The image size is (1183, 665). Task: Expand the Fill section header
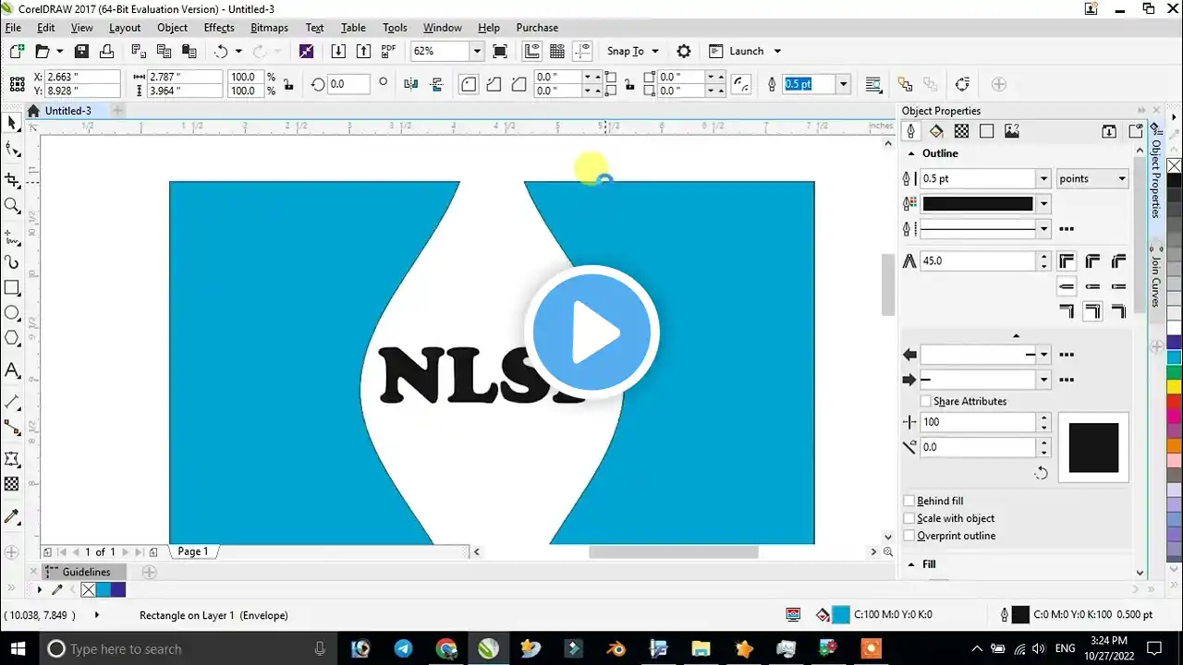(x=911, y=564)
